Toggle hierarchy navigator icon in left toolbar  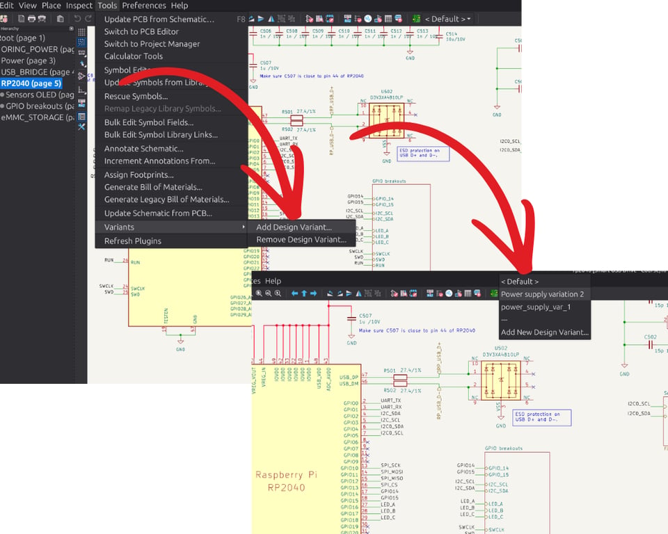tap(81, 116)
